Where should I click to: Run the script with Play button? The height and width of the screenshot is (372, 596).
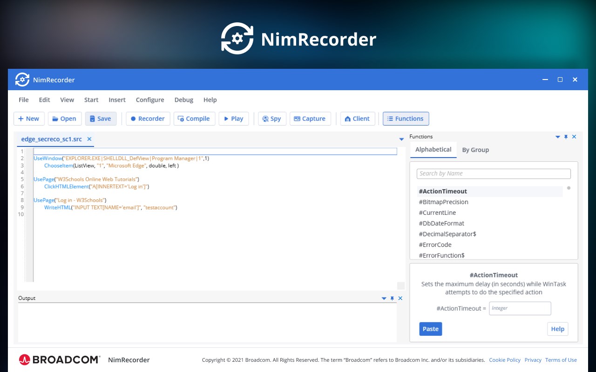pyautogui.click(x=234, y=119)
